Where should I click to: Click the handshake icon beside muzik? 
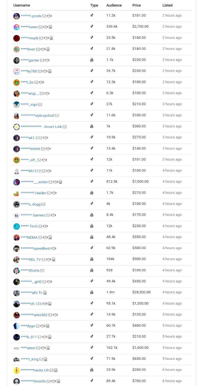coord(46,38)
